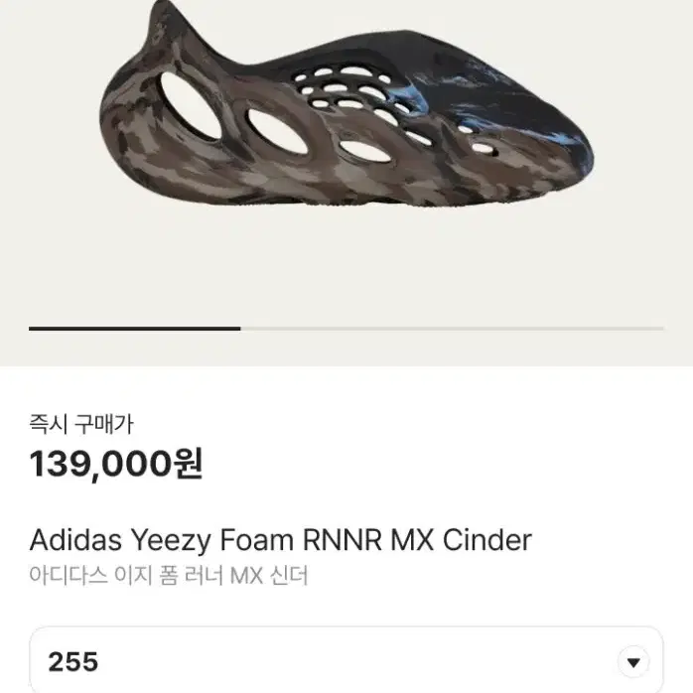Expand the 255 size selector

tap(346, 660)
